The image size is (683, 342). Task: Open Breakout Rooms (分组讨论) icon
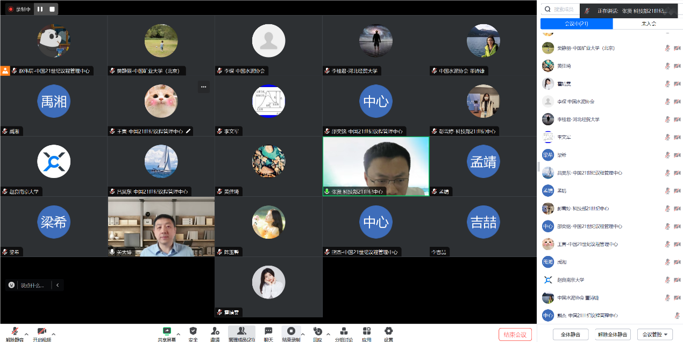coord(344,331)
